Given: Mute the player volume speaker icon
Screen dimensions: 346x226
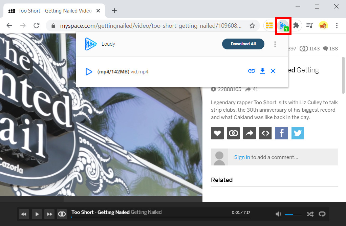Looking at the screenshot, I should 278,214.
